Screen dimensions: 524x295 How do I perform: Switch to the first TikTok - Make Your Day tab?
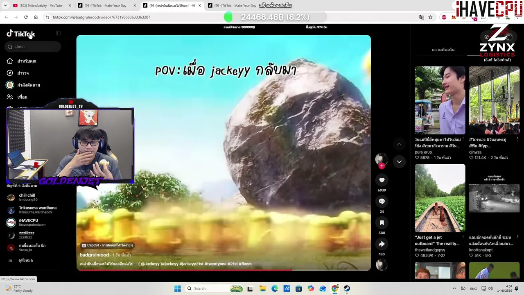[x=105, y=6]
